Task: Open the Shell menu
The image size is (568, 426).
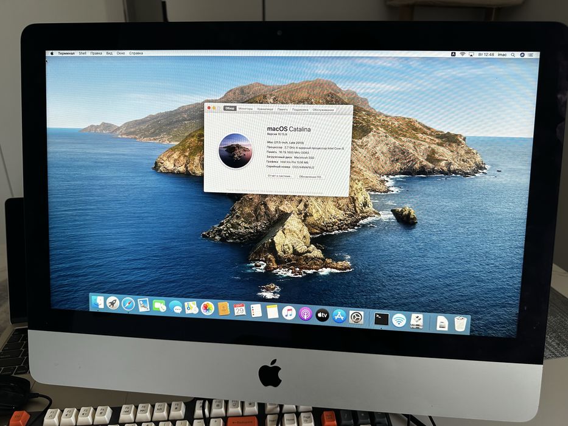Action: pos(83,54)
